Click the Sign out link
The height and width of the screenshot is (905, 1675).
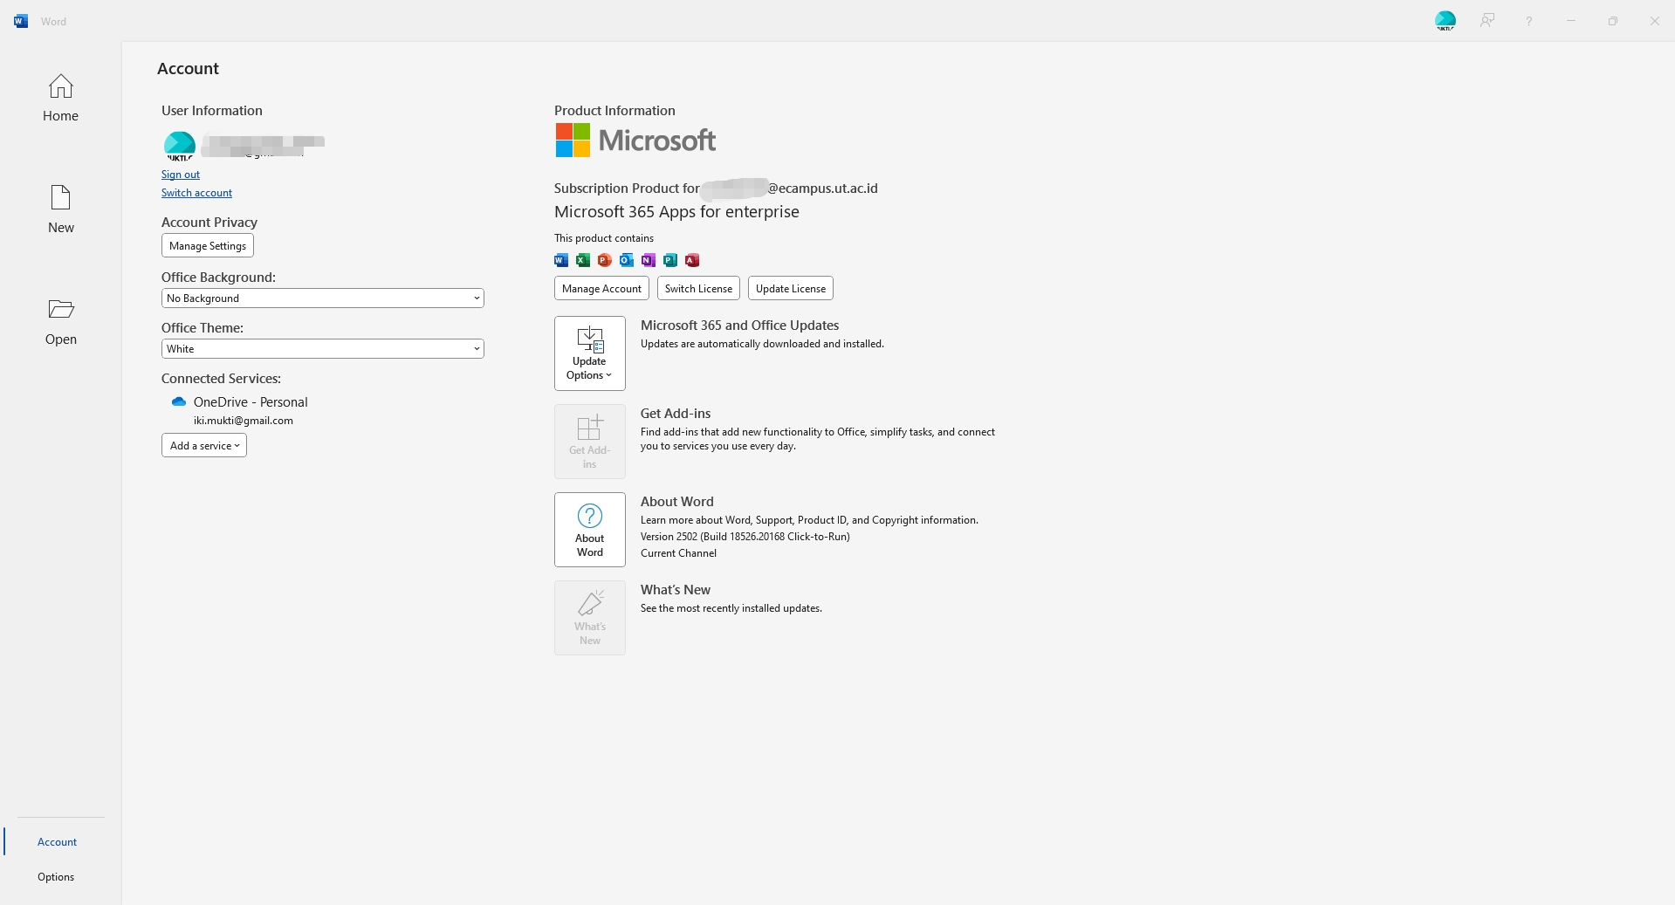click(181, 175)
